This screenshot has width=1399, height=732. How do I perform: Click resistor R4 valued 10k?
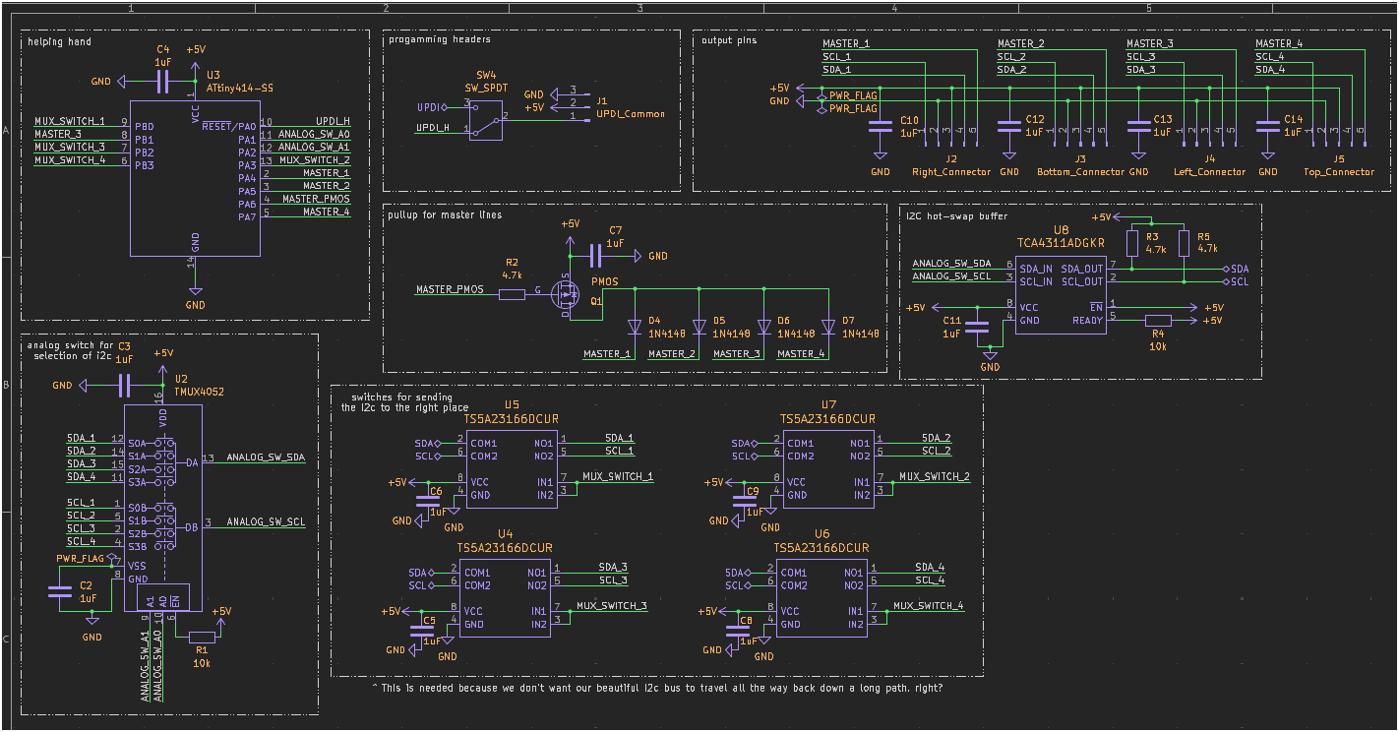pos(1160,319)
